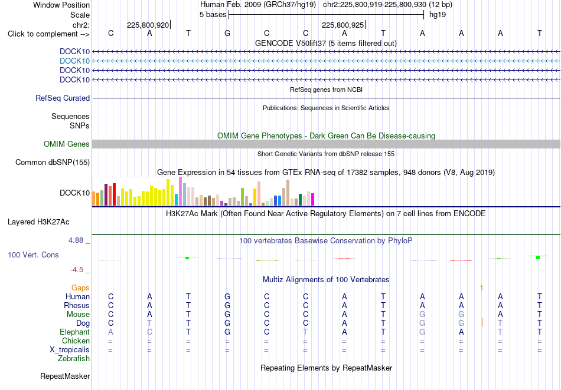Click the 'Click to complement -->' label

pyautogui.click(x=48, y=34)
